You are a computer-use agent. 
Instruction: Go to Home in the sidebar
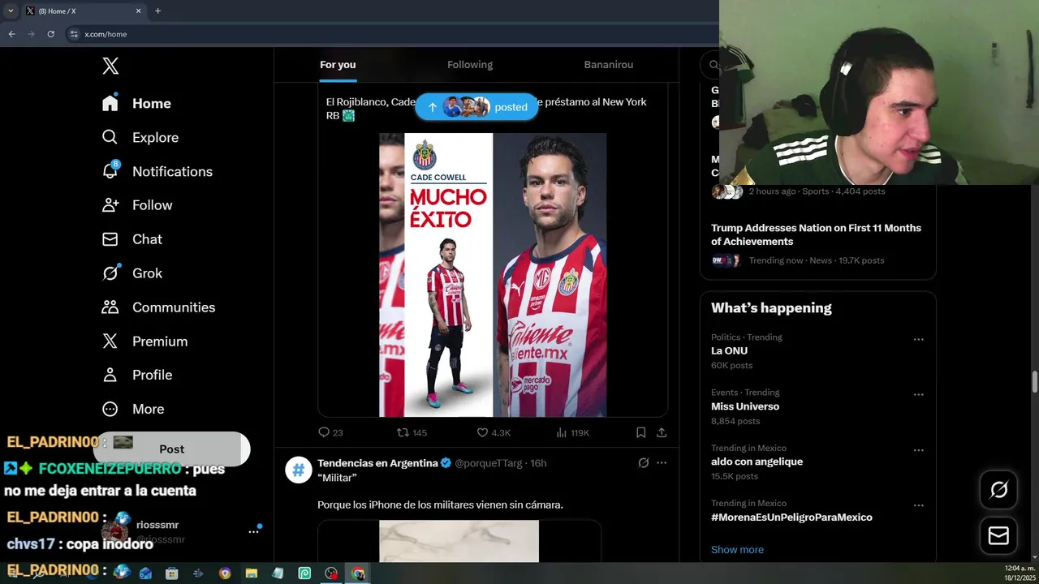click(136, 104)
